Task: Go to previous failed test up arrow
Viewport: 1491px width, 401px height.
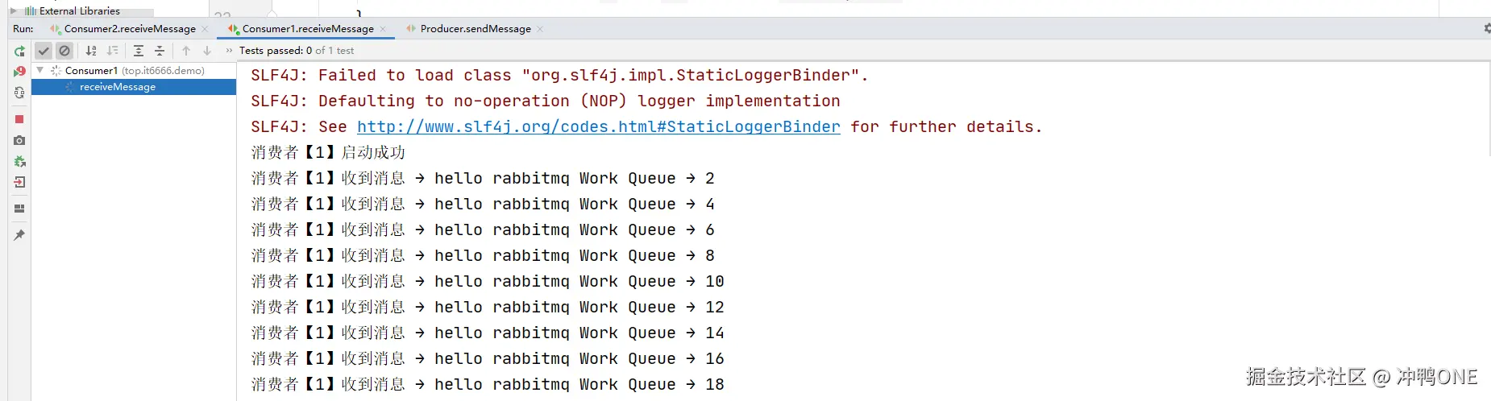Action: (x=186, y=51)
